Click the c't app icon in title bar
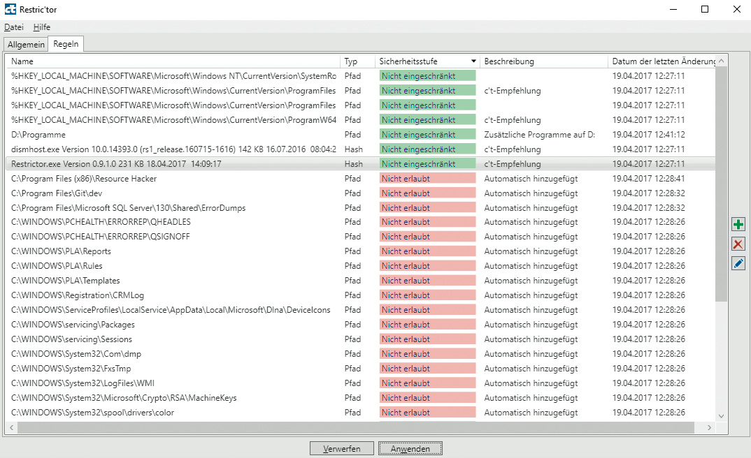751x458 pixels. pyautogui.click(x=10, y=9)
